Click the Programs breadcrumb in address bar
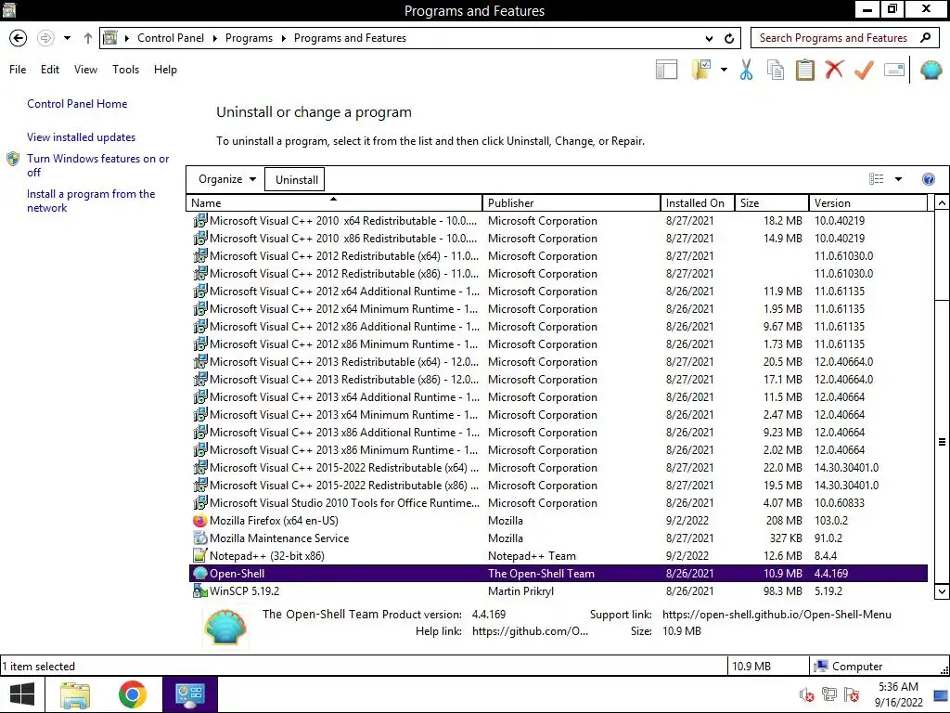Image resolution: width=950 pixels, height=713 pixels. 249,38
